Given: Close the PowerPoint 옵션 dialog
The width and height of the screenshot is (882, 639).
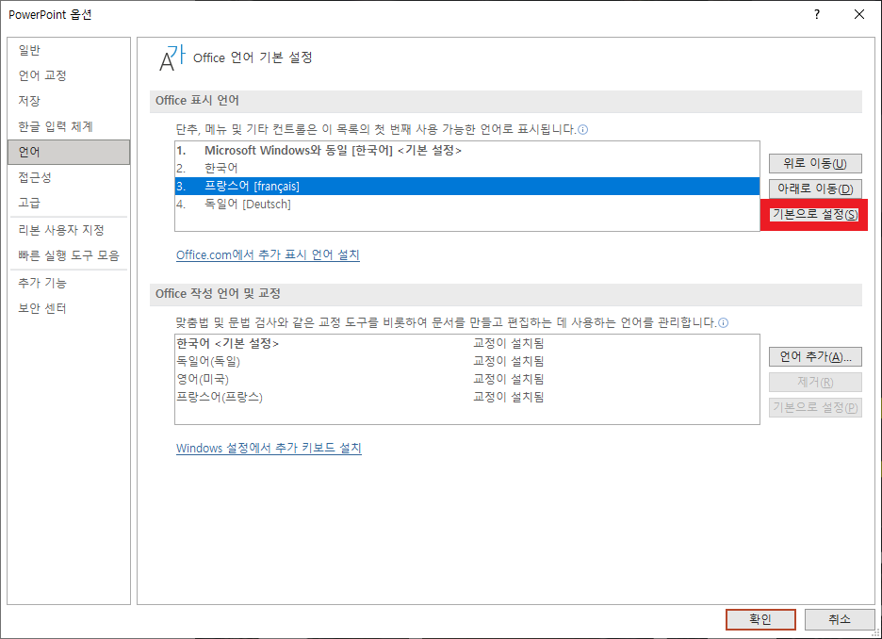Looking at the screenshot, I should click(x=859, y=15).
